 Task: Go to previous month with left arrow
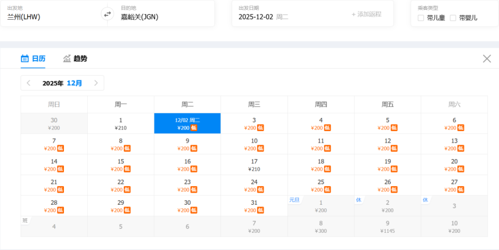click(x=29, y=83)
